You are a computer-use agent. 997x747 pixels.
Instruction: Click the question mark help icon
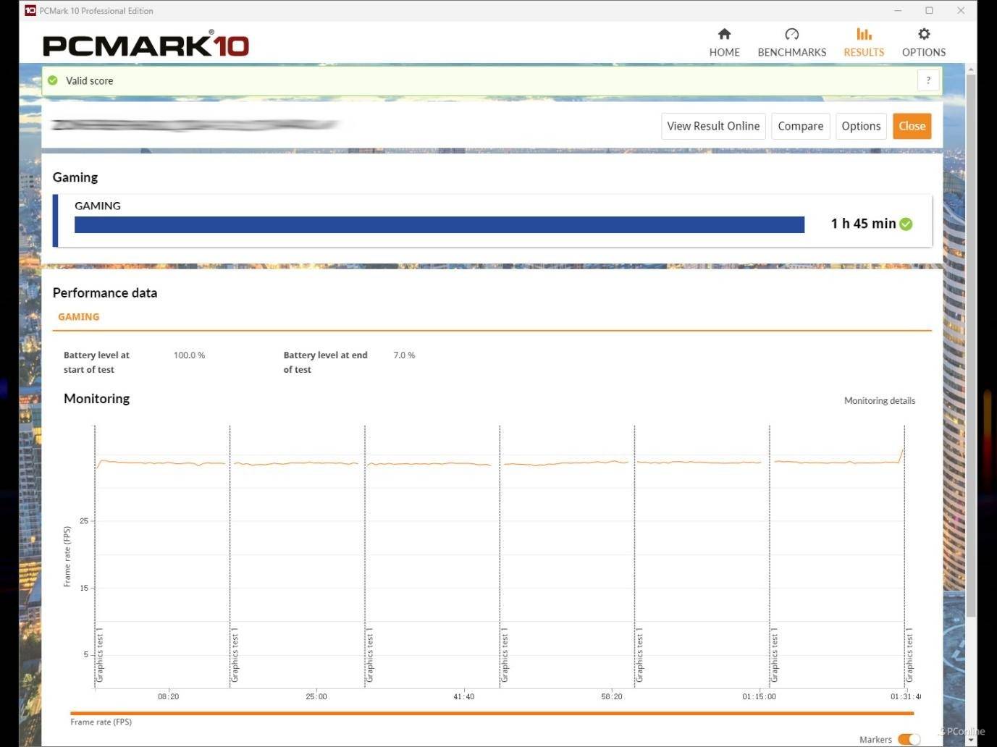(x=928, y=80)
